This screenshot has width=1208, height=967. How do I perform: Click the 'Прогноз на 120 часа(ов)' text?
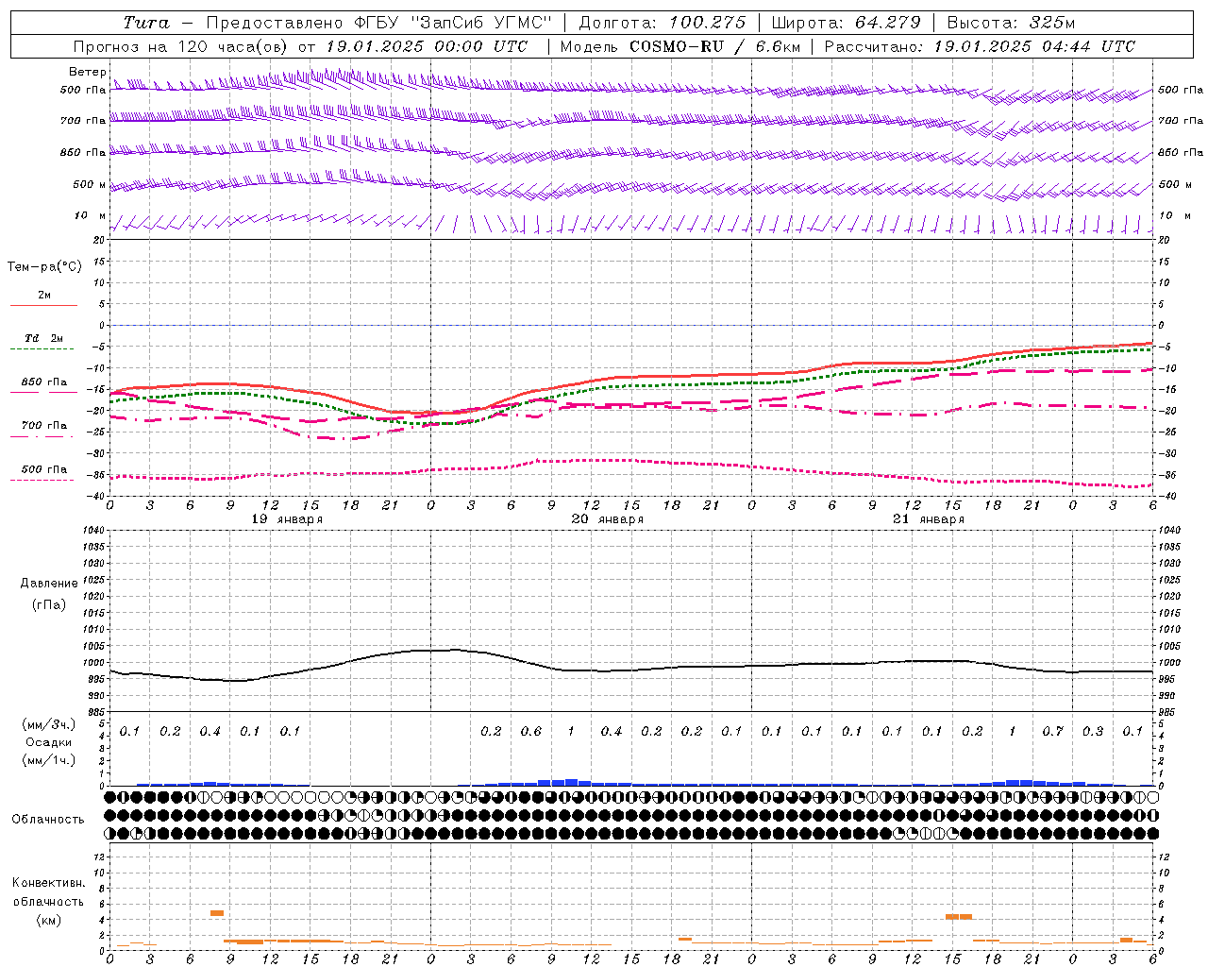click(x=181, y=46)
